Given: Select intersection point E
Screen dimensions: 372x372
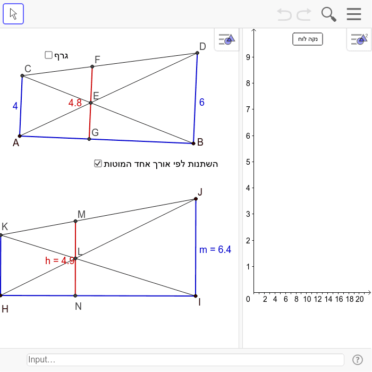Looking at the screenshot, I should pos(91,103).
